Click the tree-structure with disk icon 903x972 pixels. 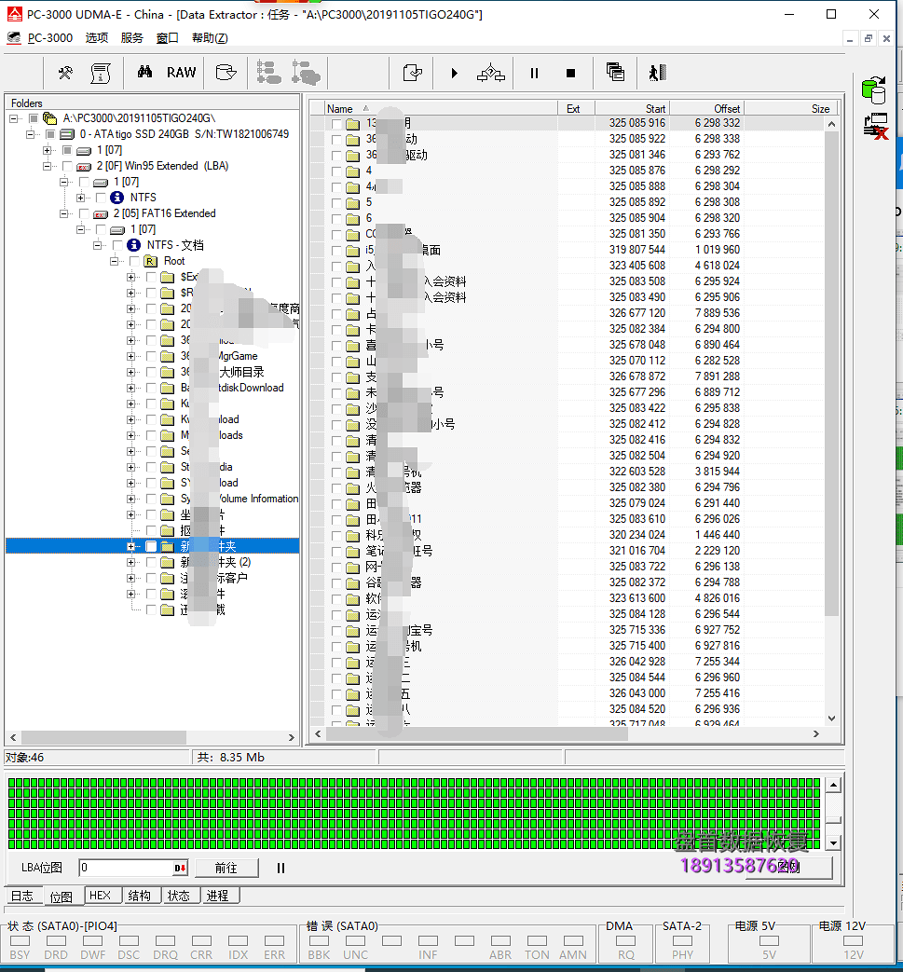pyautogui.click(x=306, y=73)
